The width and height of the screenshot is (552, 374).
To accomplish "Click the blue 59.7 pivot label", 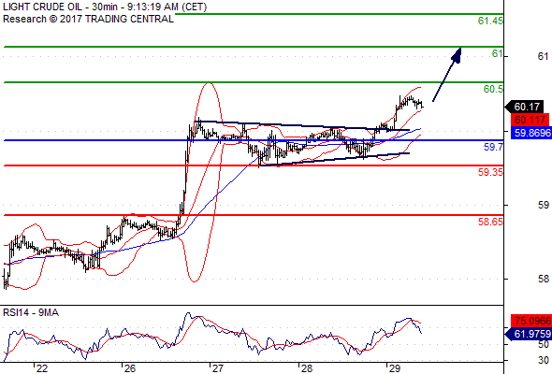I will point(494,147).
